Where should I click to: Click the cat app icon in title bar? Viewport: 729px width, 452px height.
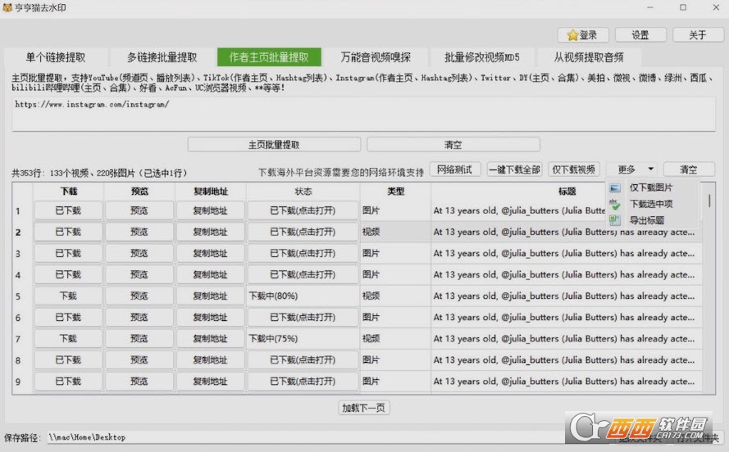(x=7, y=7)
